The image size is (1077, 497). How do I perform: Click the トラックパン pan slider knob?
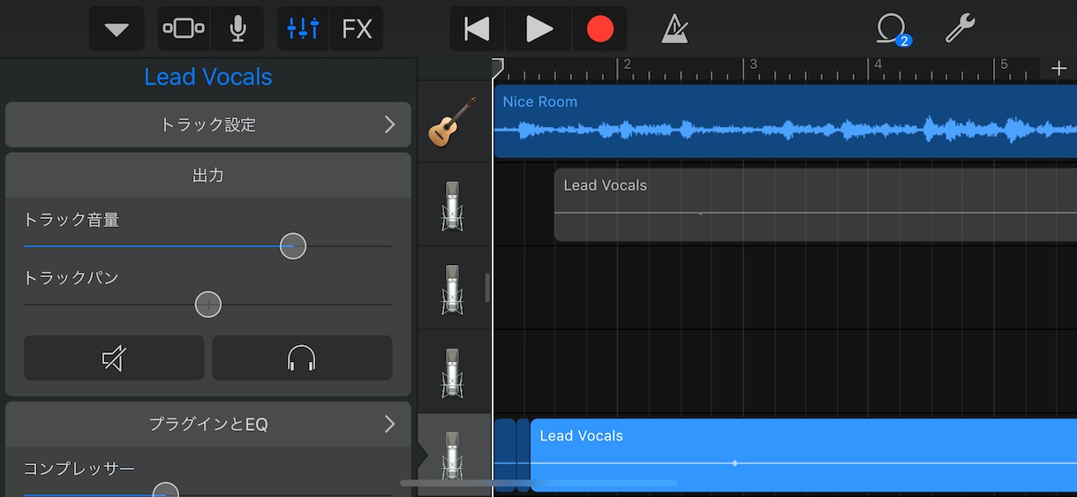pos(208,305)
